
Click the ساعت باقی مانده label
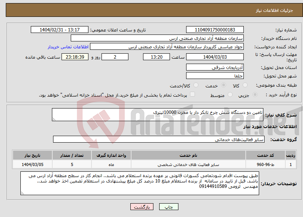[x=43, y=57]
